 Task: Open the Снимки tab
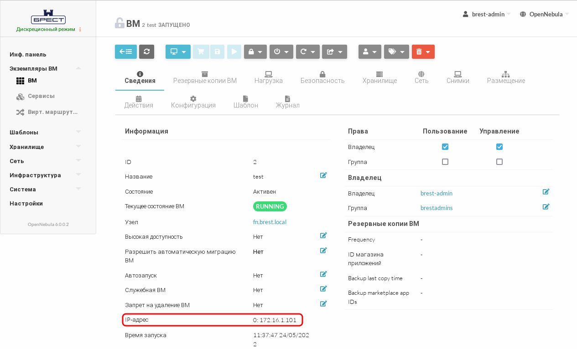(x=457, y=77)
